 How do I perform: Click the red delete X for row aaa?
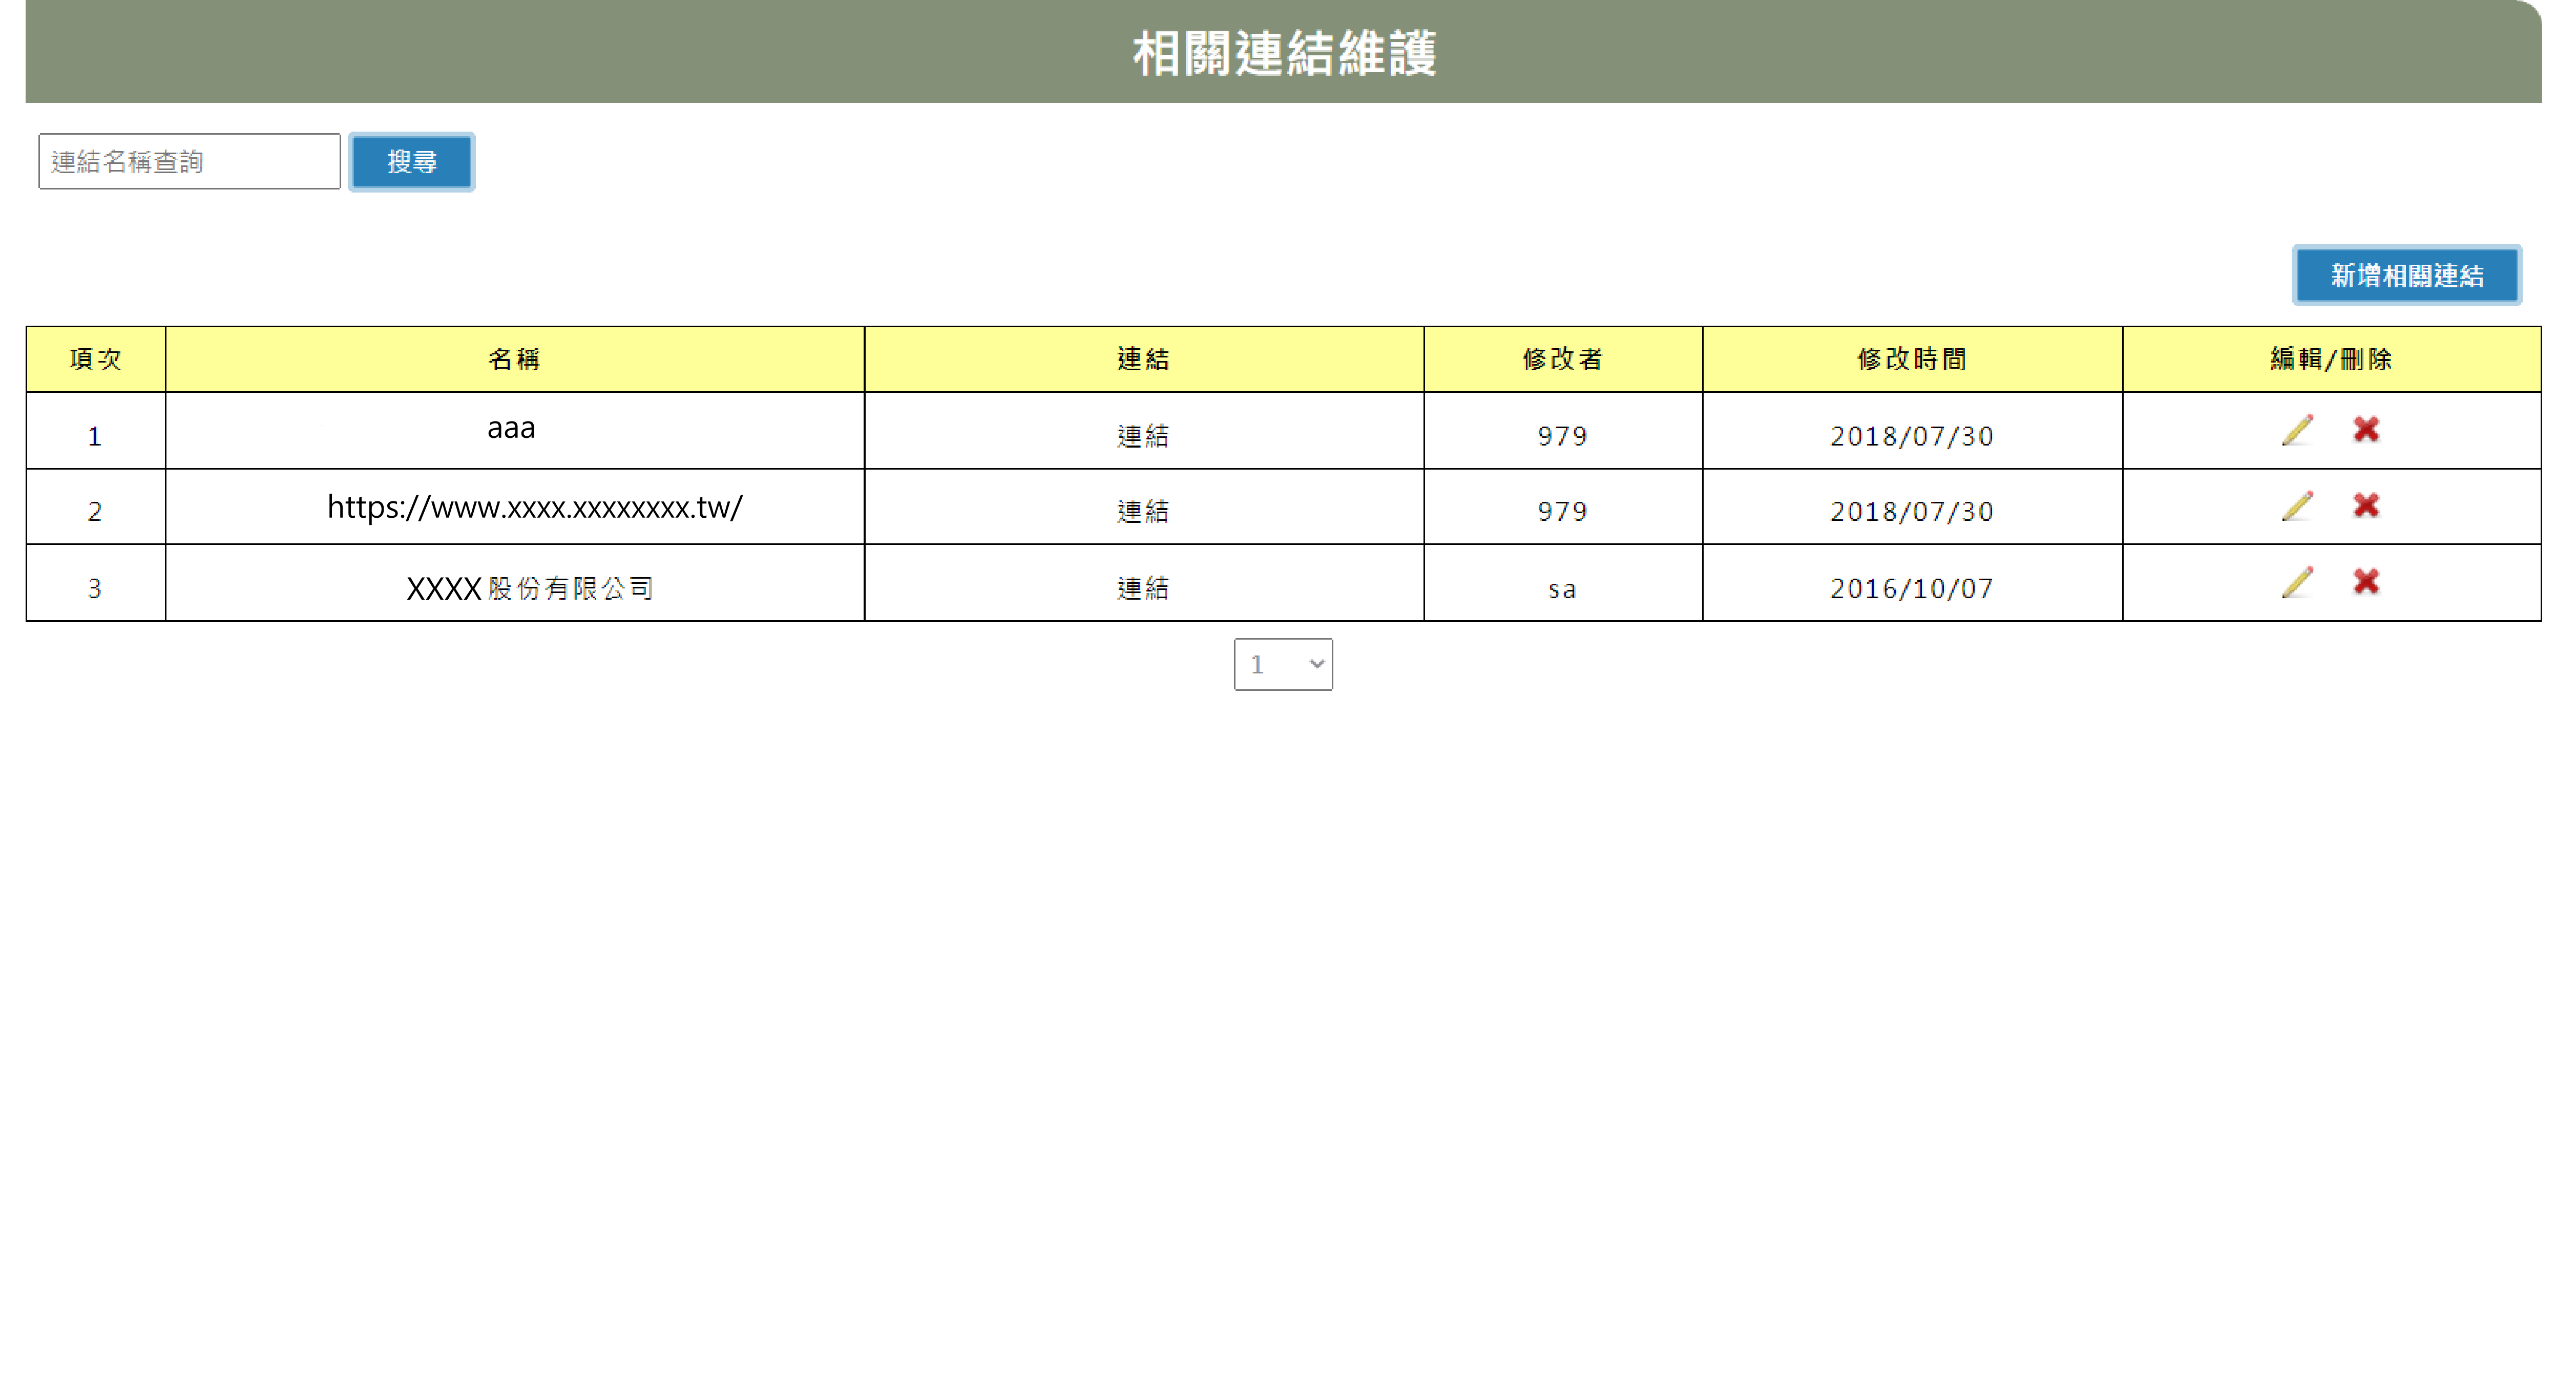click(x=2366, y=429)
